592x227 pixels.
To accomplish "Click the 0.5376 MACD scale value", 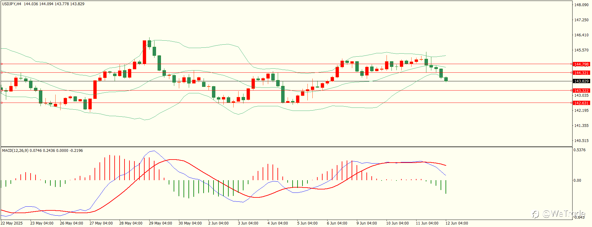I will (579, 150).
